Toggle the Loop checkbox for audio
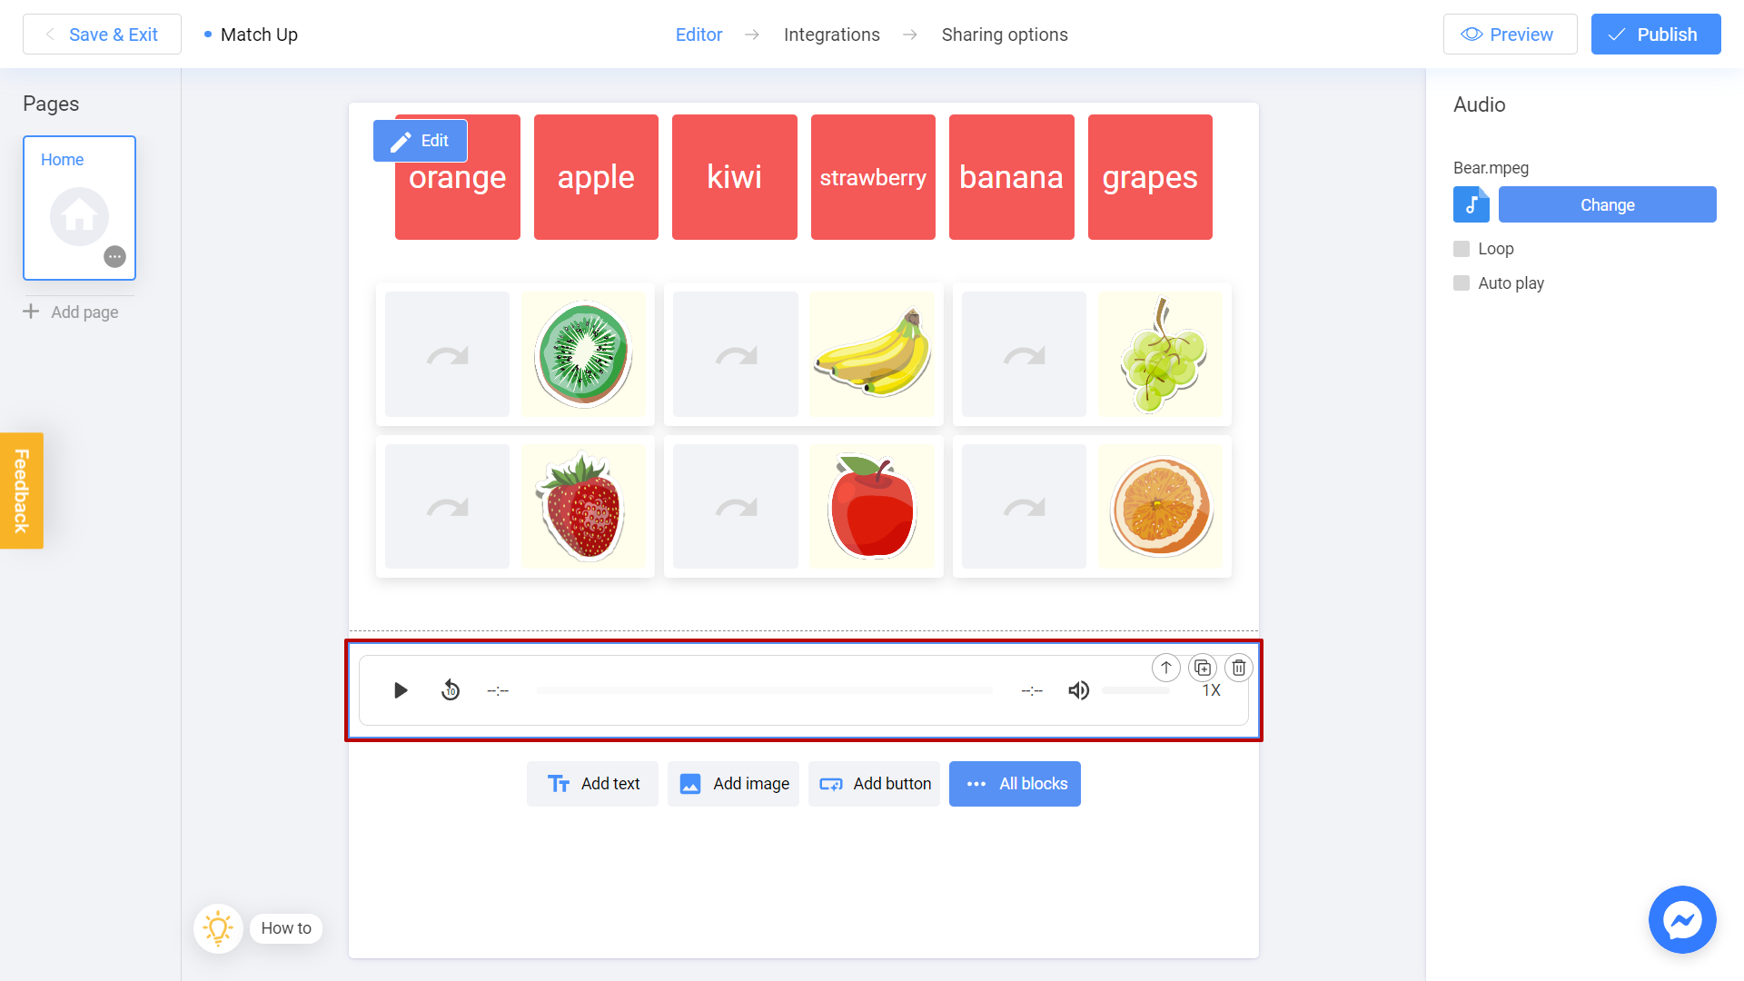The height and width of the screenshot is (981, 1744). [x=1462, y=248]
